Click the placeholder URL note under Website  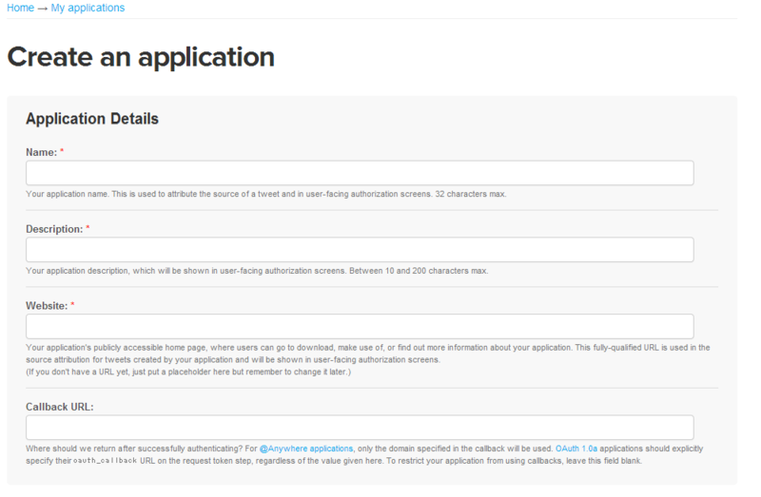[x=188, y=372]
